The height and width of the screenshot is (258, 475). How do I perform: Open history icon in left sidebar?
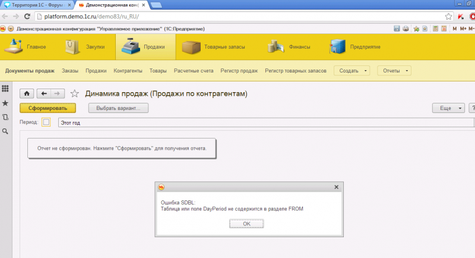pyautogui.click(x=5, y=117)
